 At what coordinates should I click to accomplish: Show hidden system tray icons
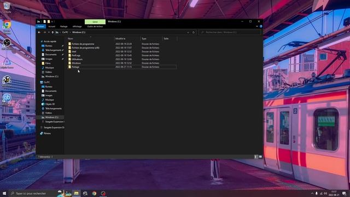[x=312, y=193]
